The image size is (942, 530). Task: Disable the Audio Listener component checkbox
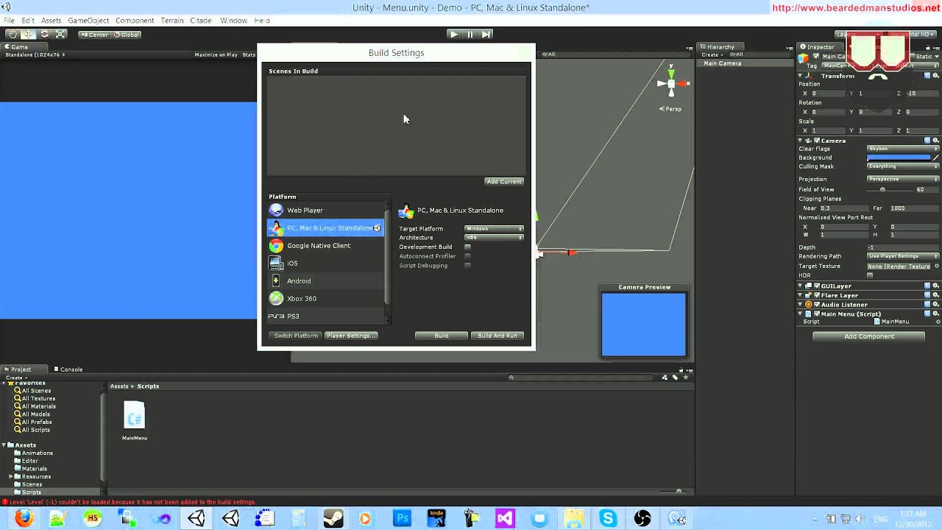pos(816,305)
